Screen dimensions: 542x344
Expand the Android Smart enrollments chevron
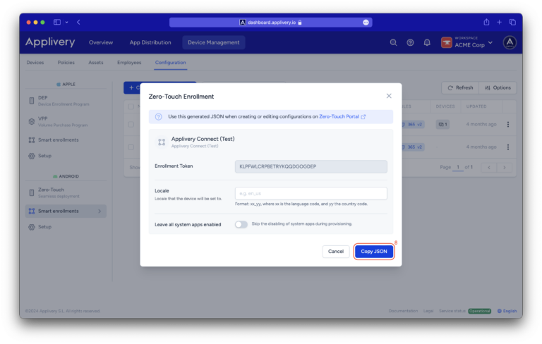[x=100, y=211]
